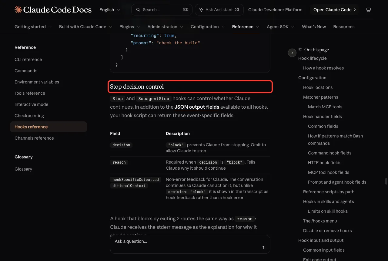Expand the Configuration menu
The image size is (388, 261).
208,27
